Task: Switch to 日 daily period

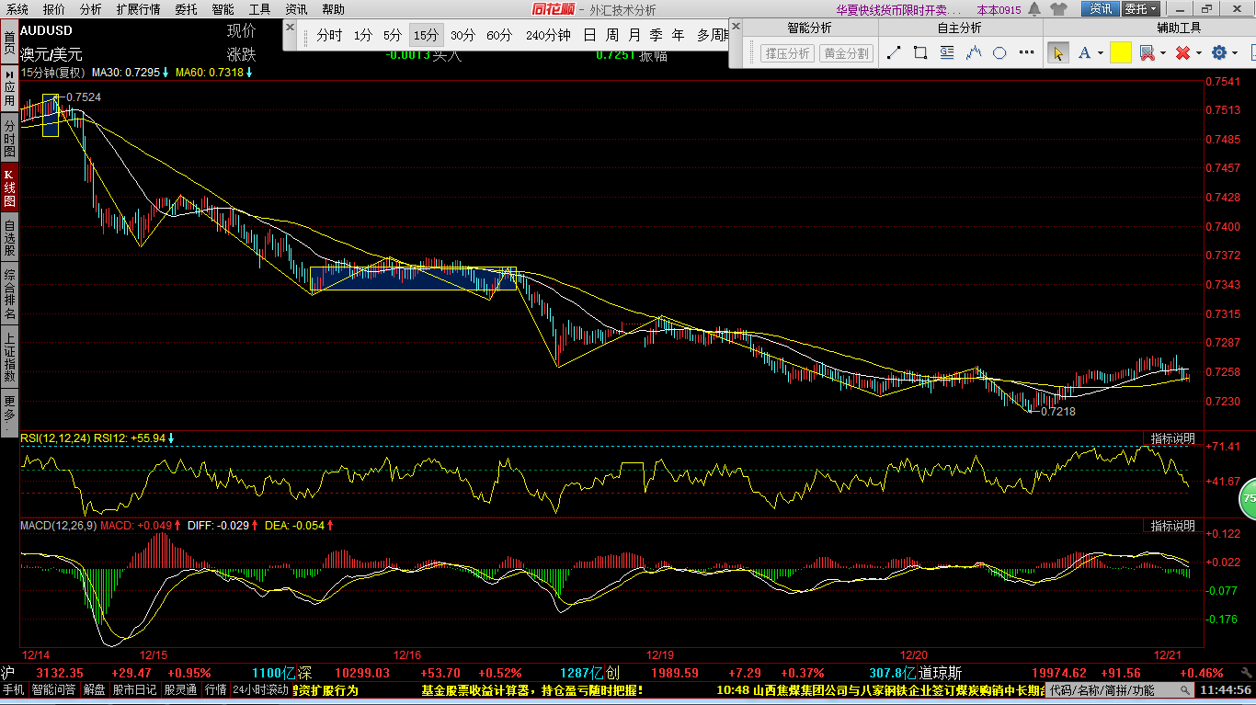Action: [x=589, y=36]
